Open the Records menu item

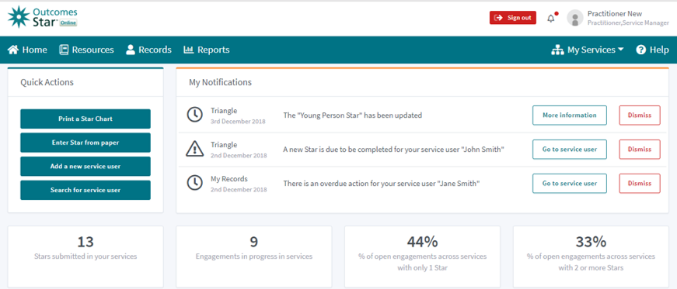click(148, 50)
